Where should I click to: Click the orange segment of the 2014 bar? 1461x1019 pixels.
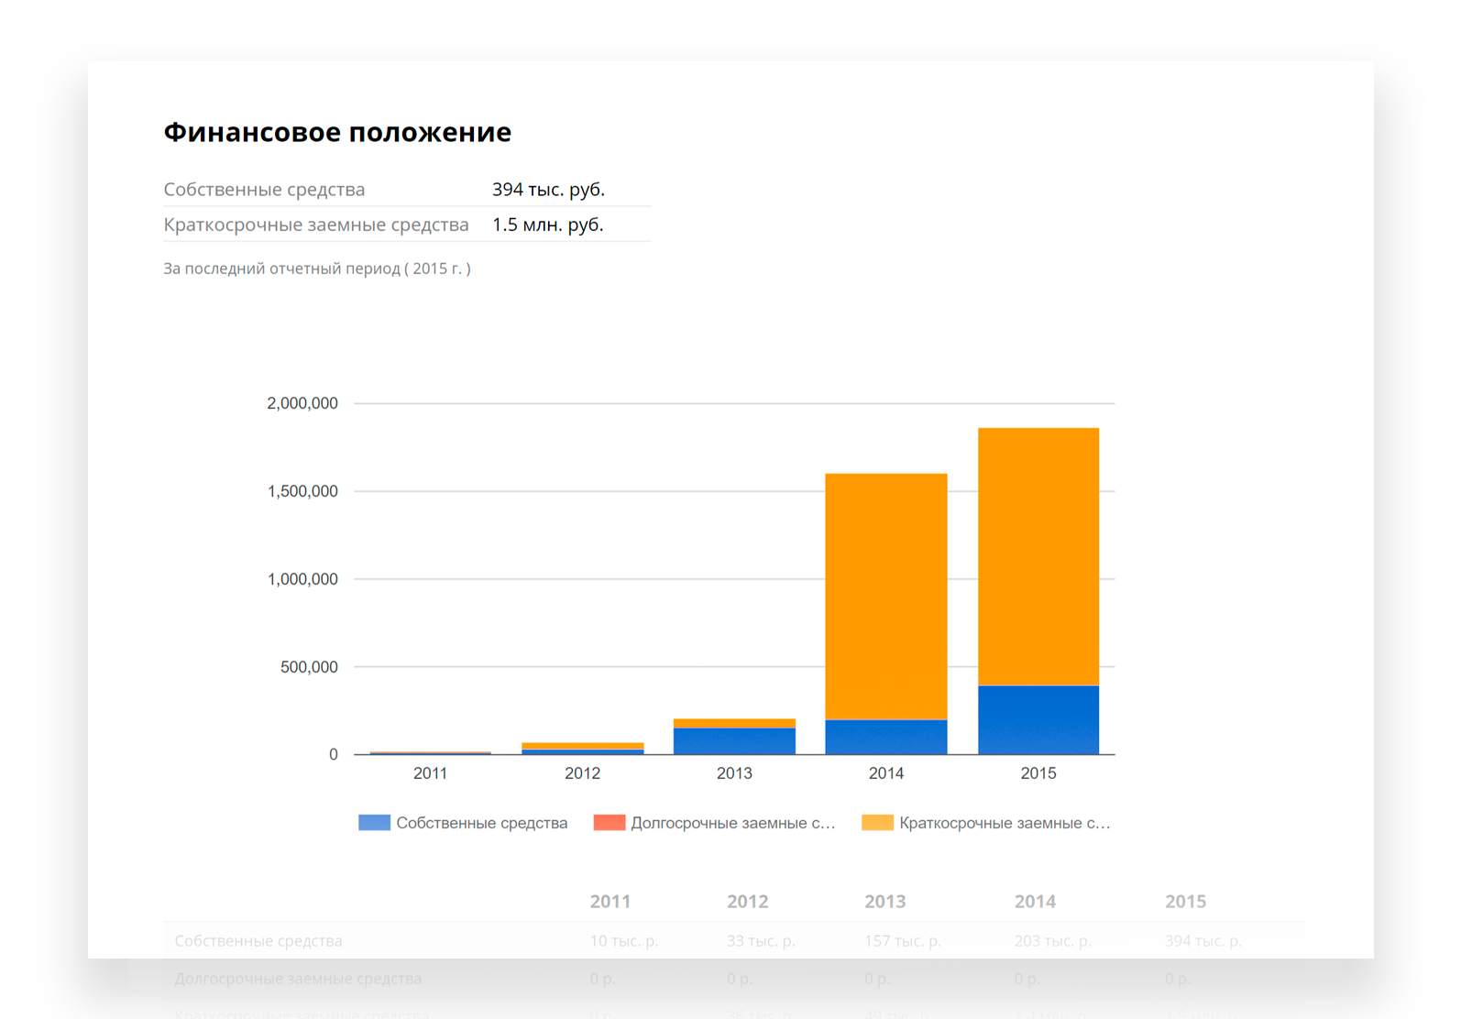point(886,597)
